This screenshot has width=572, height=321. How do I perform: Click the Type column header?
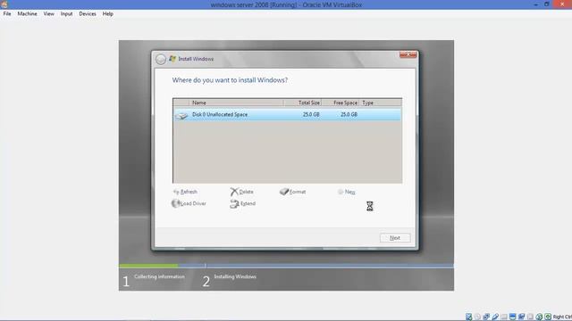click(x=381, y=103)
